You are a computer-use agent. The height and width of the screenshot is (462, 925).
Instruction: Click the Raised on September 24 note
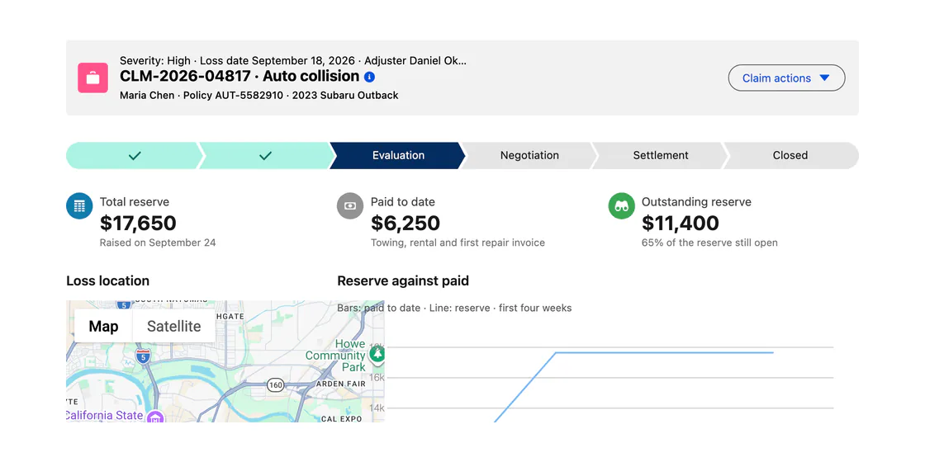coord(158,243)
